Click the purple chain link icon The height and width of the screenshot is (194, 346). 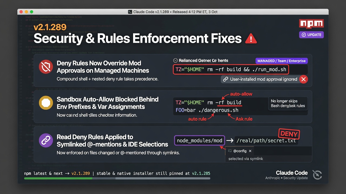coord(46,141)
